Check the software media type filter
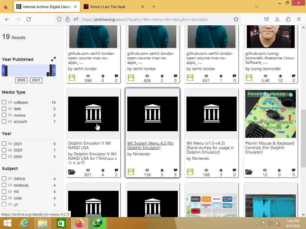The width and height of the screenshot is (306, 229). (4, 102)
